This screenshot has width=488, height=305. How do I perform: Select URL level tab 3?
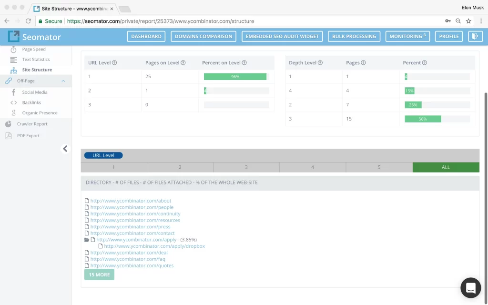(x=246, y=167)
